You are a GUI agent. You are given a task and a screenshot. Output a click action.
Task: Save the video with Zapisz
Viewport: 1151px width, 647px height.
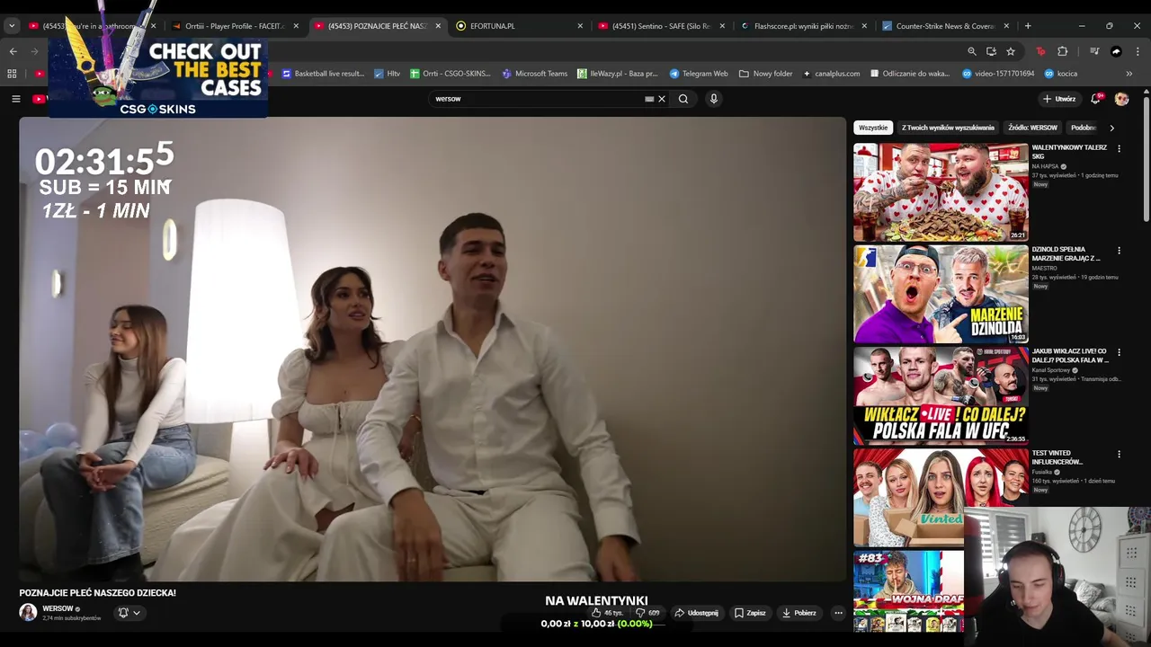click(x=750, y=613)
